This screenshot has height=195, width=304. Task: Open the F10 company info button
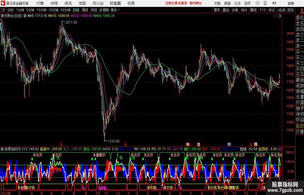tap(263, 10)
